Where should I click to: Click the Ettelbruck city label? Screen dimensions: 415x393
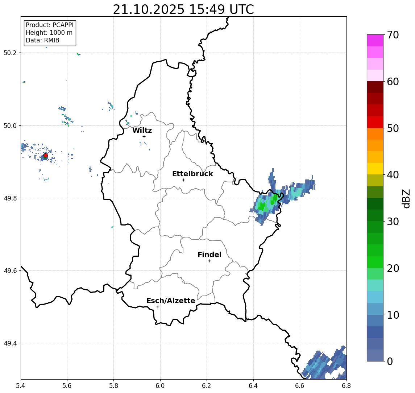(192, 174)
